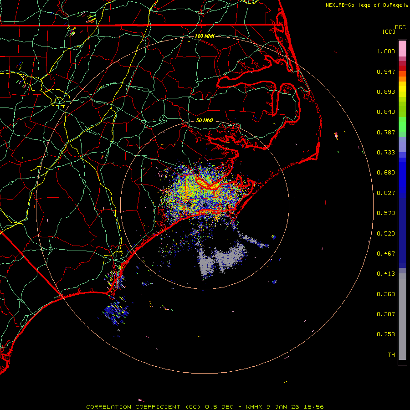The image size is (410, 410).
Task: Click the 0.413 scale value
Action: click(386, 274)
